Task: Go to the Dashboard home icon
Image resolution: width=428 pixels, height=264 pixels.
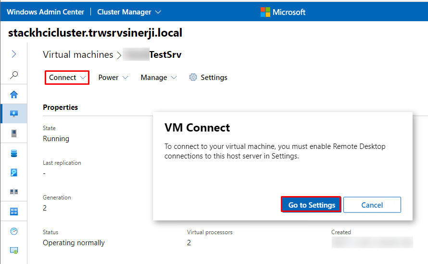Action: pyautogui.click(x=14, y=94)
